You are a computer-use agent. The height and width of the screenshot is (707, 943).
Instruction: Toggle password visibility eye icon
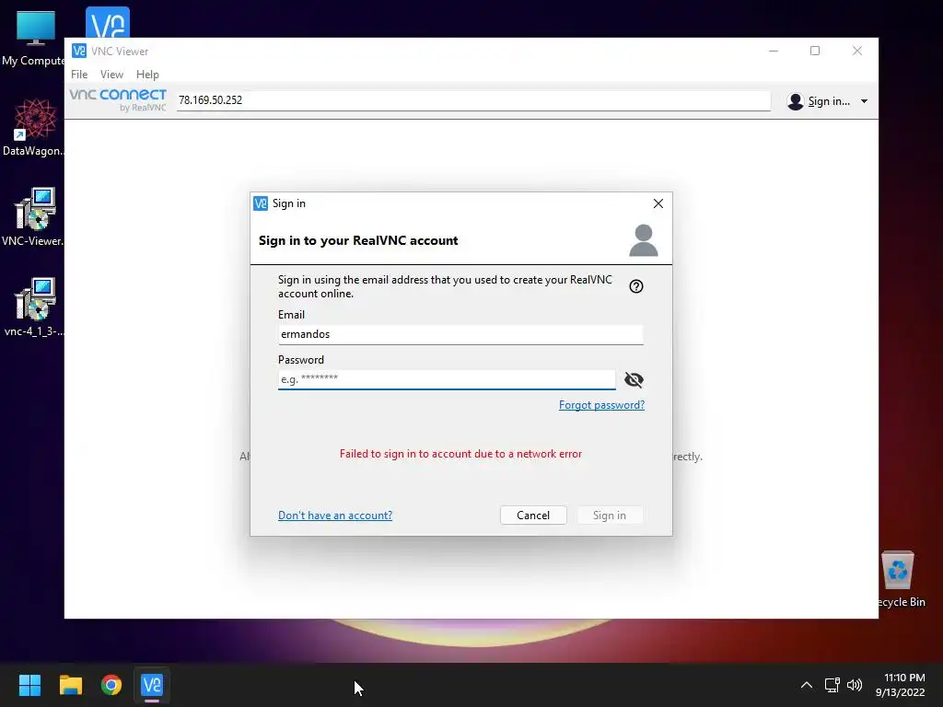pos(634,380)
